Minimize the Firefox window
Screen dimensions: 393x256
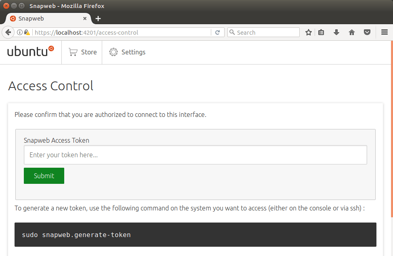tap(14, 6)
